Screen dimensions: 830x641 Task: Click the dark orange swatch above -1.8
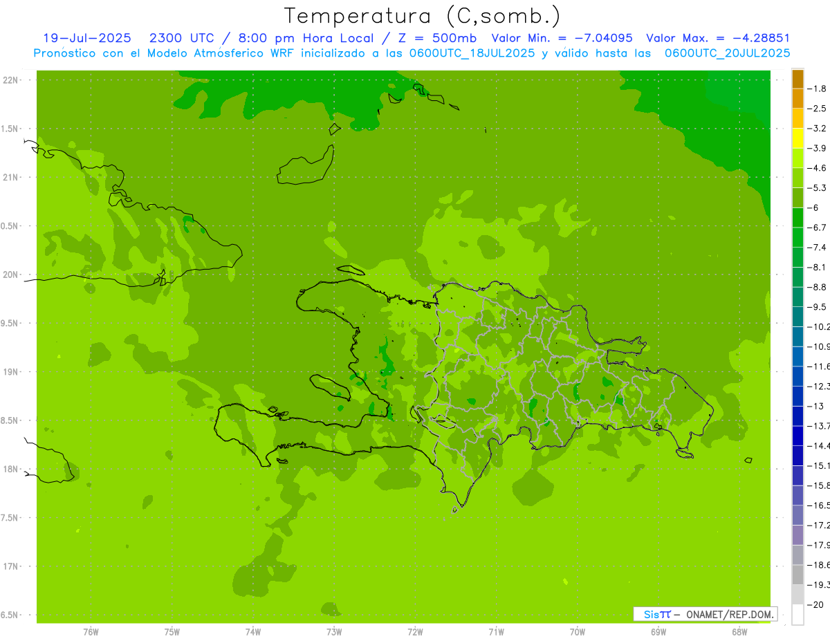tap(797, 79)
